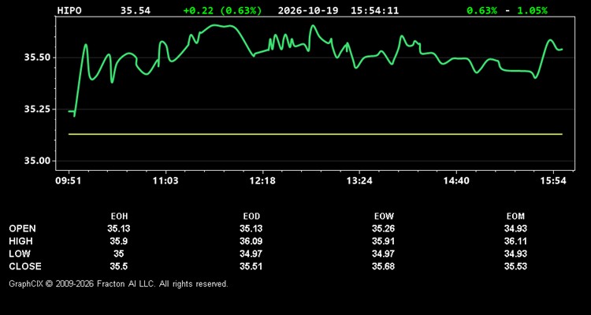Click the 1.05% range value at top right
The image size is (591, 315).
coord(532,10)
